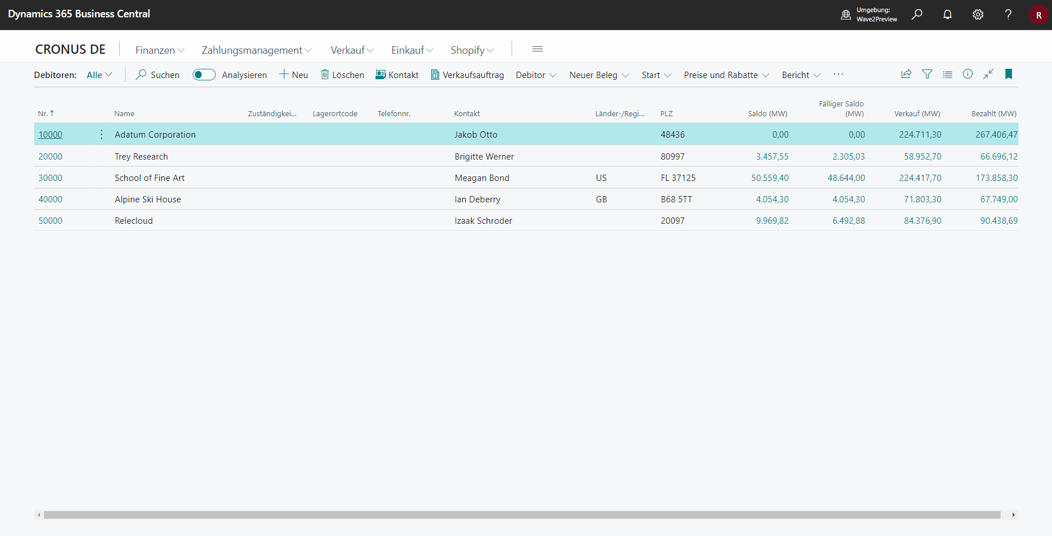
Task: Open debitor number 30000
Action: pos(50,178)
